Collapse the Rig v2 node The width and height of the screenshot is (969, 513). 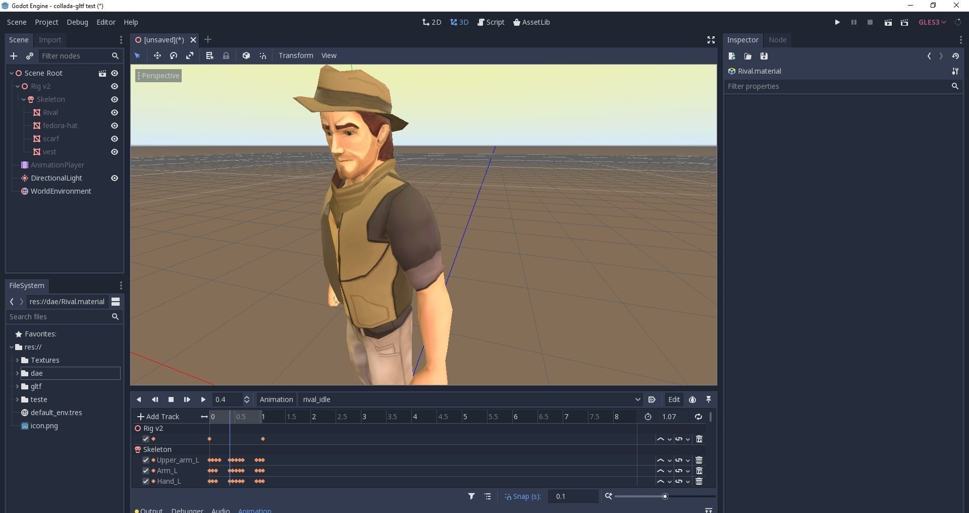click(x=18, y=86)
